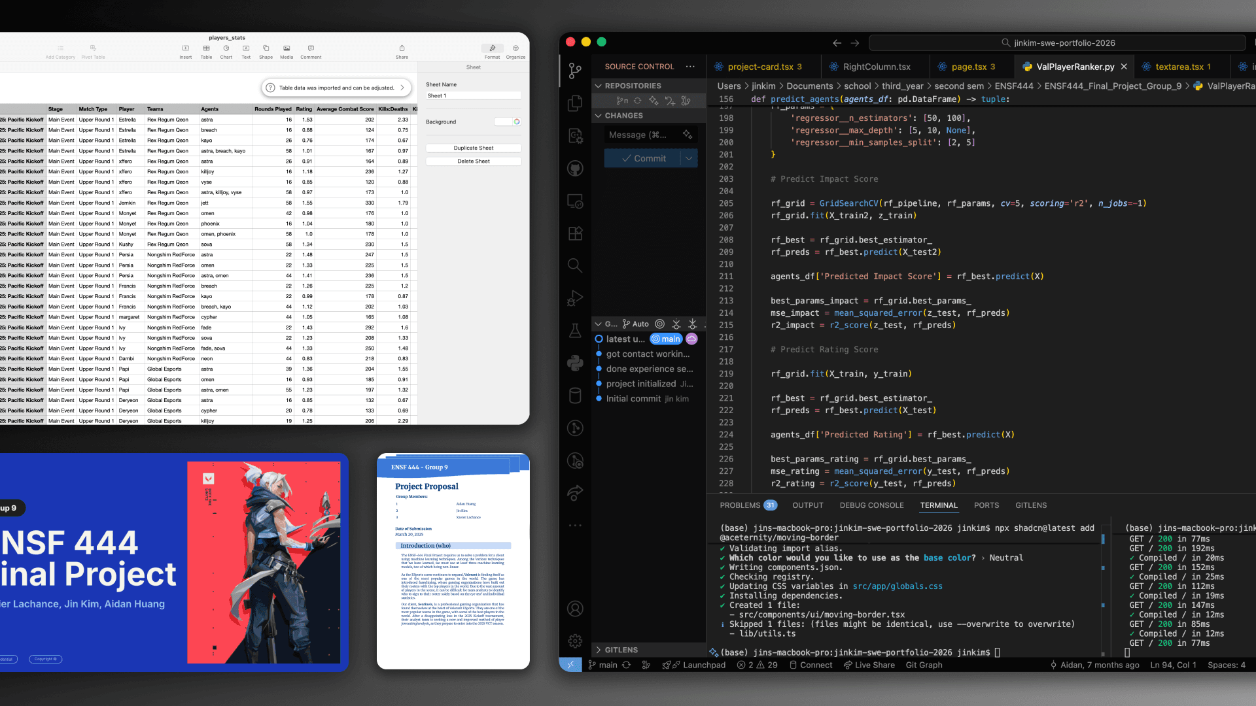The width and height of the screenshot is (1256, 706).
Task: Open the Testing flask icon
Action: [x=575, y=331]
